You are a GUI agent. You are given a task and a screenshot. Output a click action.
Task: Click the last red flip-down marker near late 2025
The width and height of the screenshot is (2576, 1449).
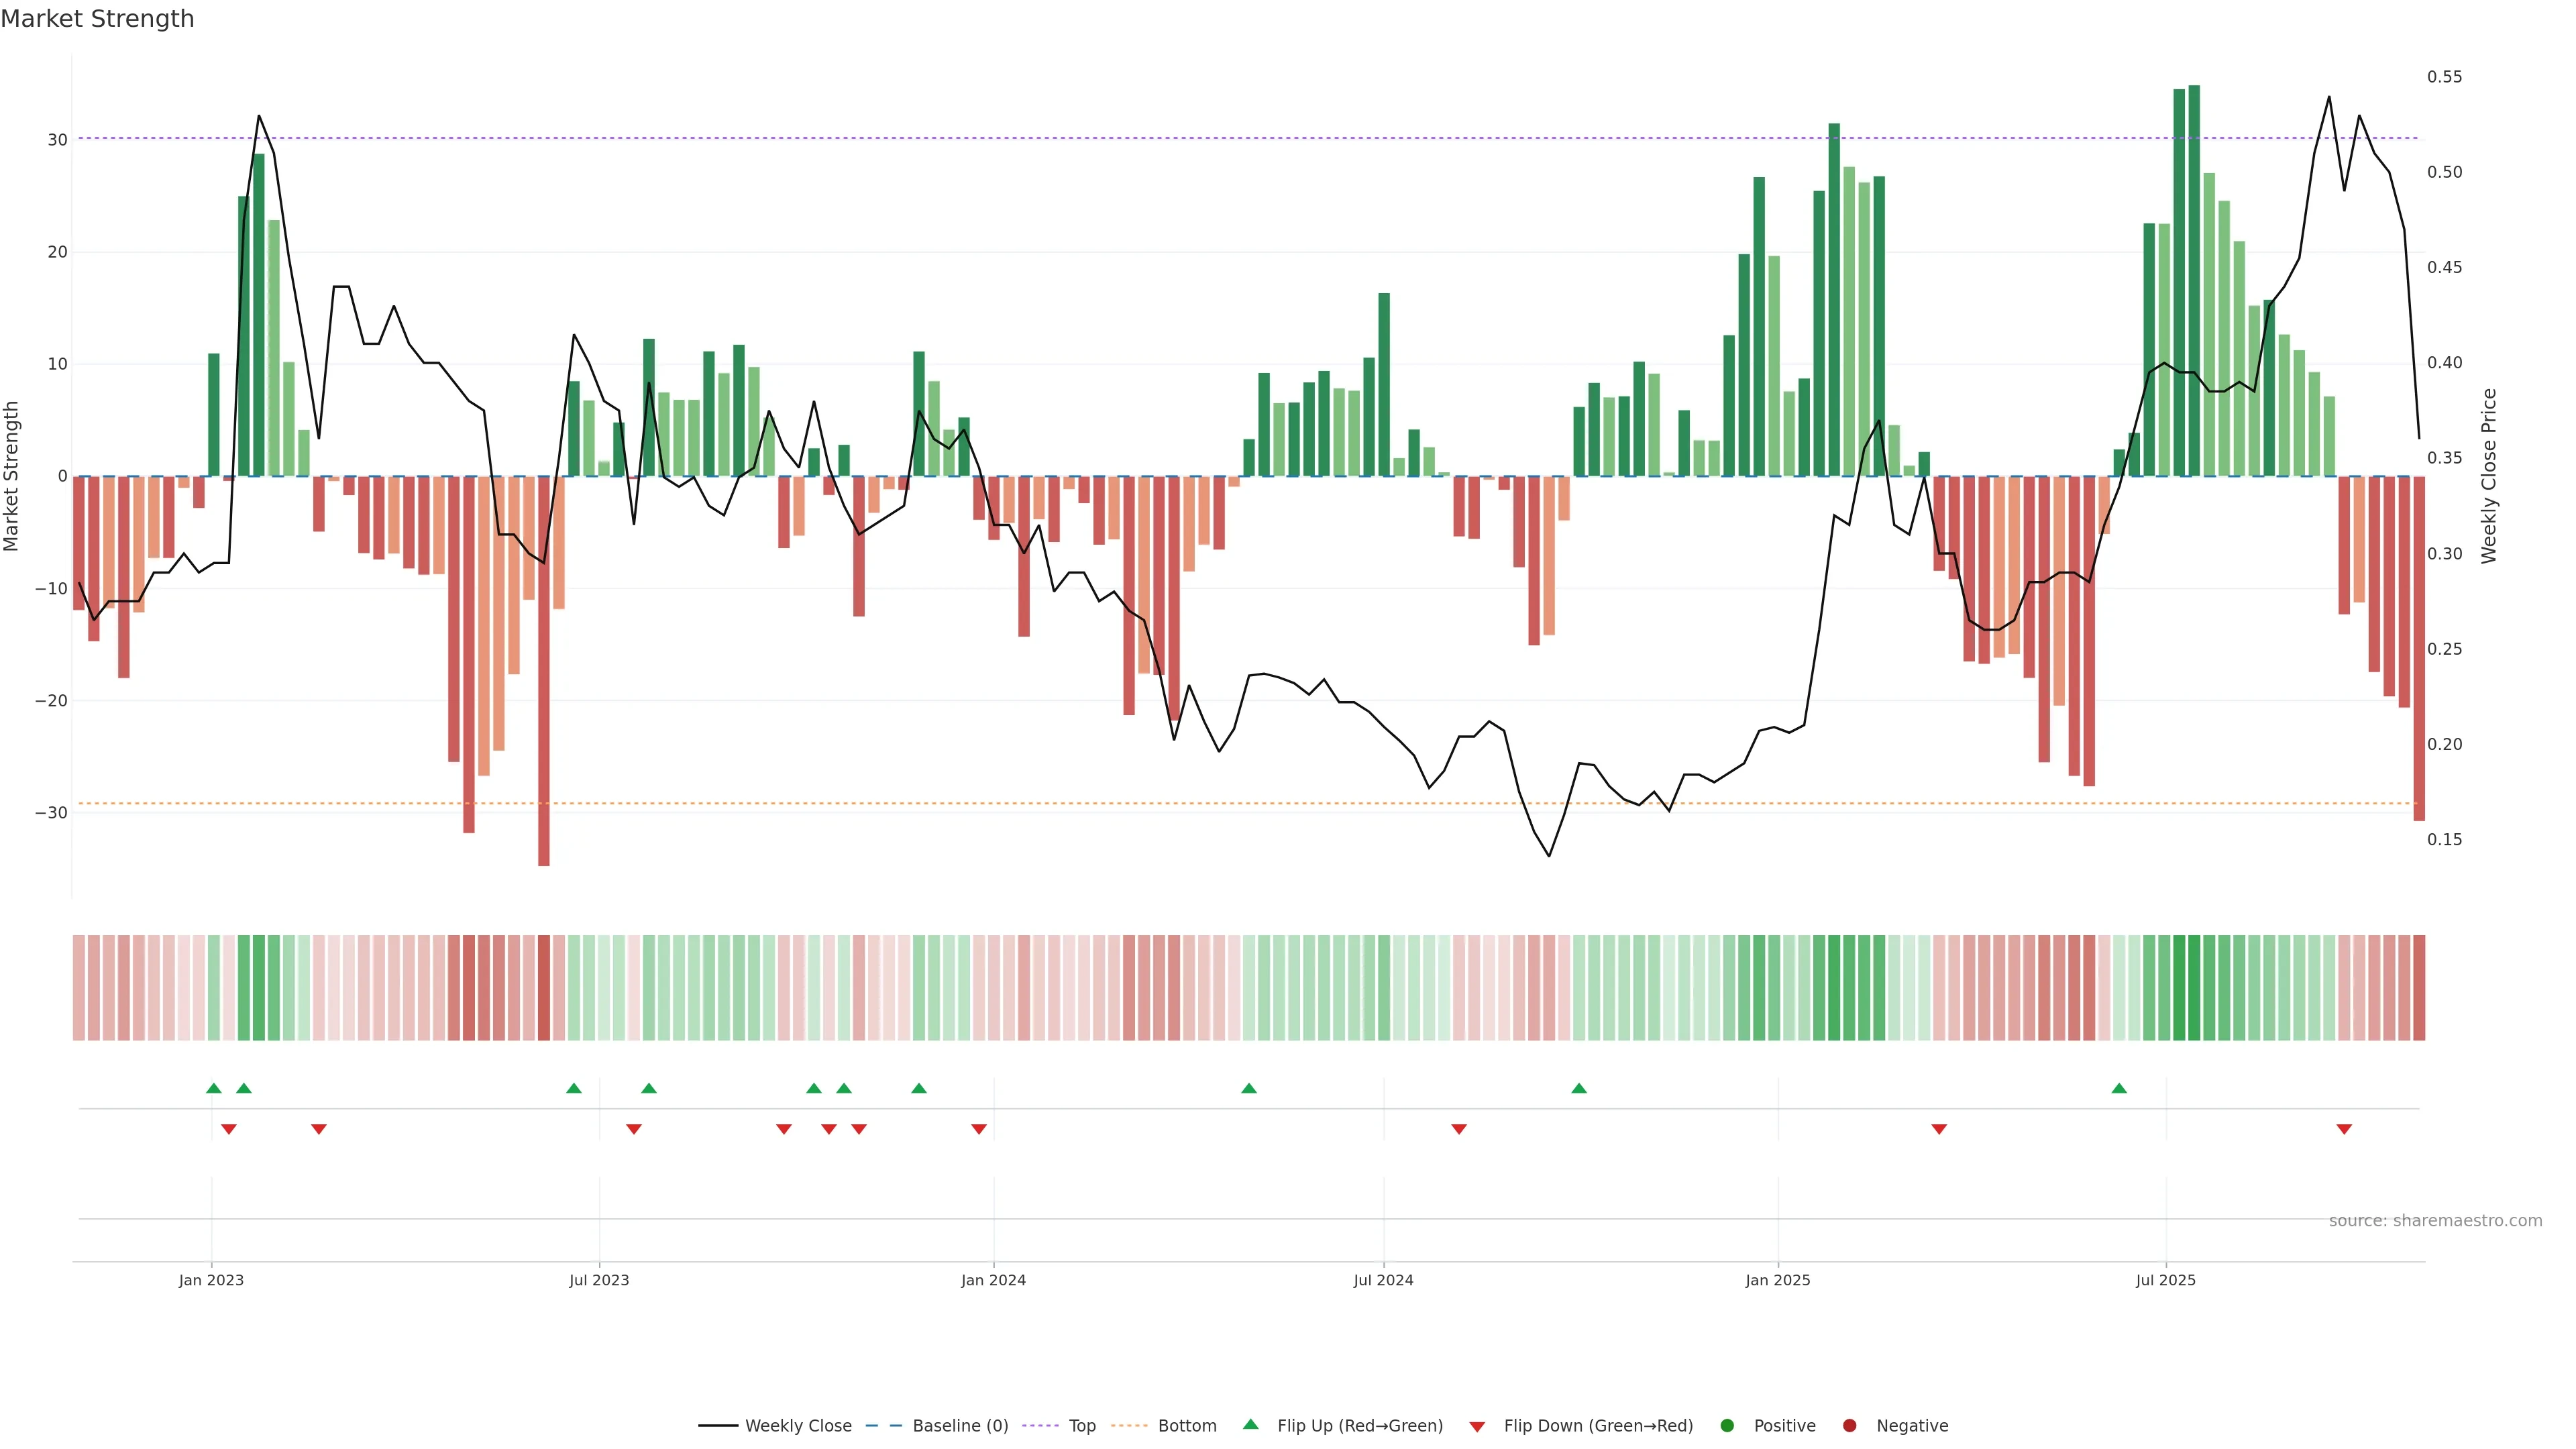[2344, 1129]
